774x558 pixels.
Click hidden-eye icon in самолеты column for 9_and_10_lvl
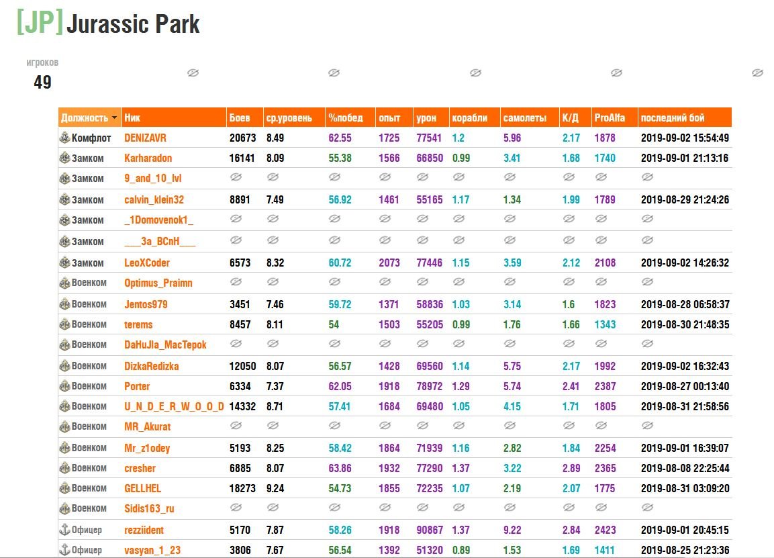pos(510,177)
